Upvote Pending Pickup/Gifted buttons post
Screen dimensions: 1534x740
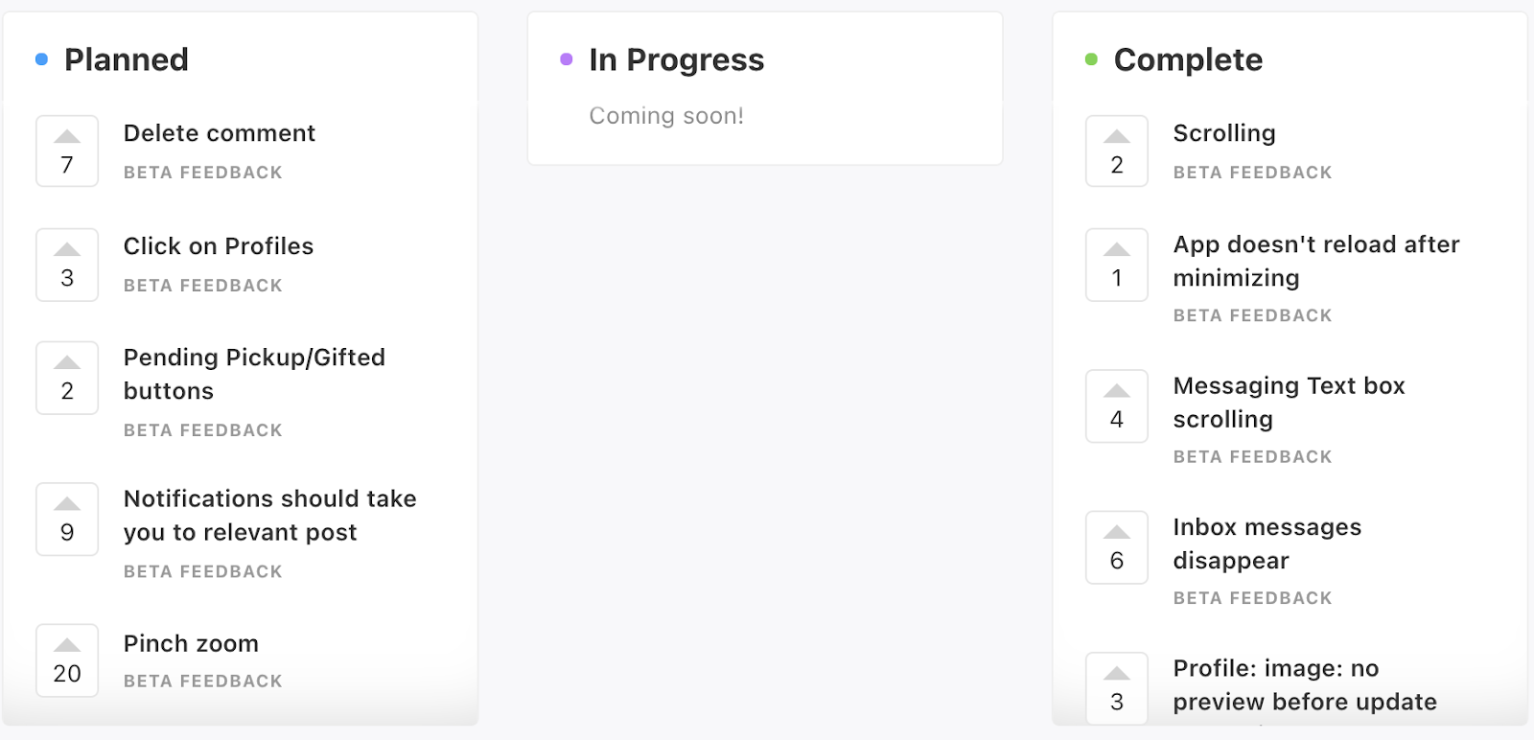pyautogui.click(x=67, y=378)
